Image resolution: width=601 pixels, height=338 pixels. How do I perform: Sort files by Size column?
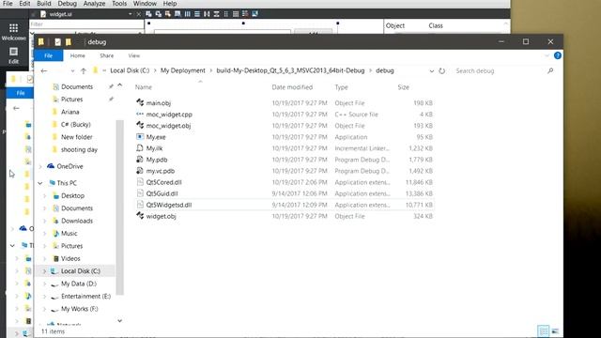pos(403,87)
